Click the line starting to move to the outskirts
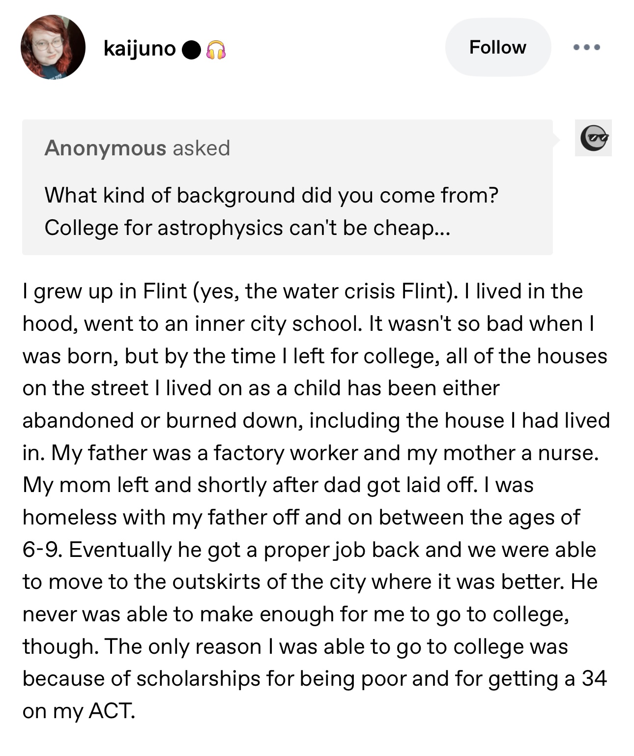 coord(310,582)
